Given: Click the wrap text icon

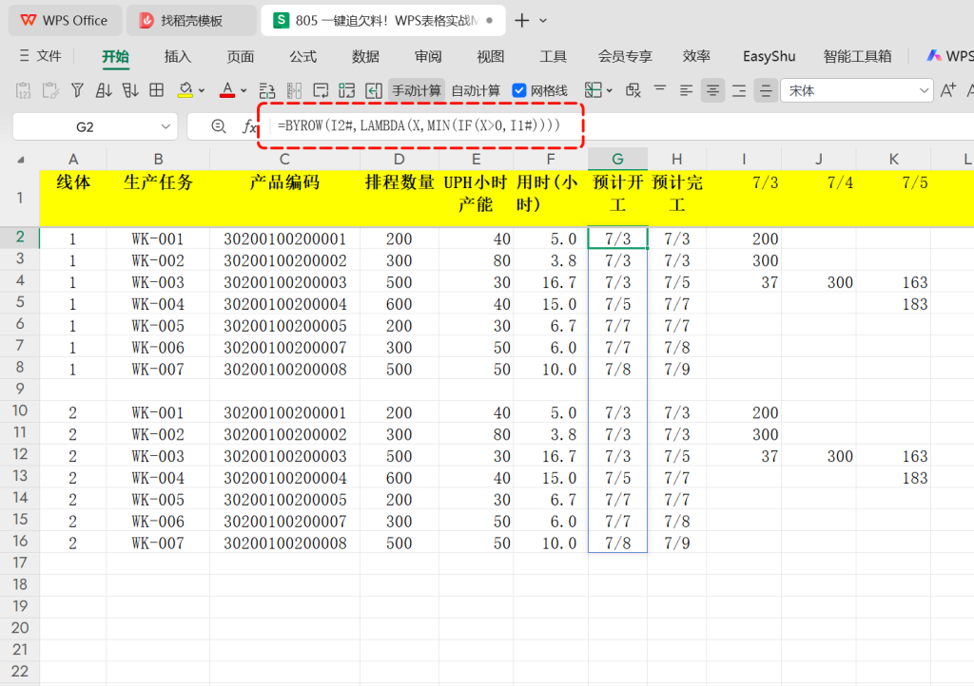Looking at the screenshot, I should click(x=321, y=90).
